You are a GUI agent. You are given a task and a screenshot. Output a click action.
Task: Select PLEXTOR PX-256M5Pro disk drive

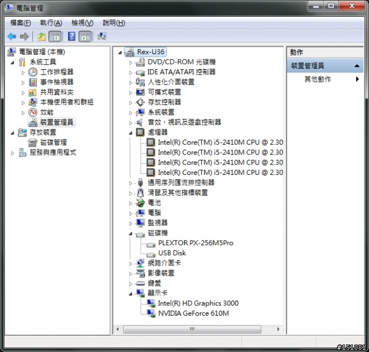[x=195, y=243]
